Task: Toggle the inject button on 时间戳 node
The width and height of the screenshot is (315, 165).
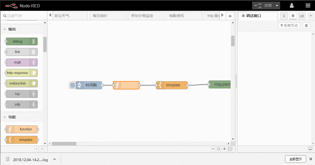Action: pyautogui.click(x=72, y=85)
